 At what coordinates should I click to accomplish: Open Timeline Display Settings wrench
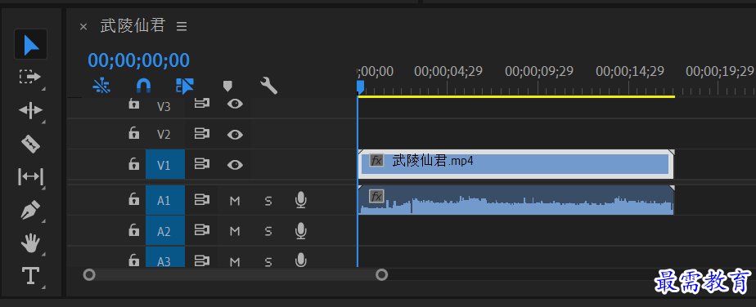[268, 86]
